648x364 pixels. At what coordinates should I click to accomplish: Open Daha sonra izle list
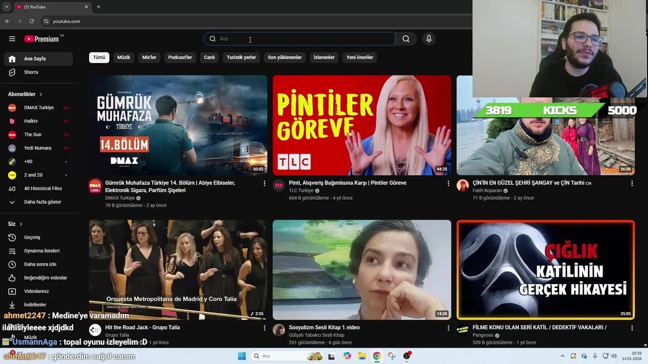pyautogui.click(x=38, y=264)
